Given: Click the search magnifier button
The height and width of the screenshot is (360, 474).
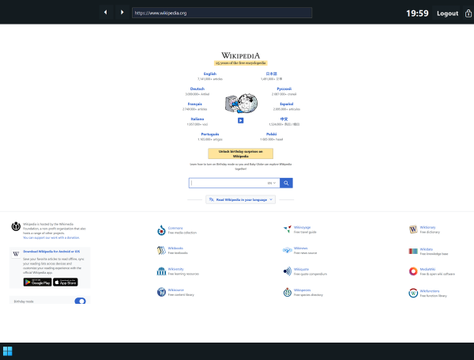Looking at the screenshot, I should (x=286, y=183).
